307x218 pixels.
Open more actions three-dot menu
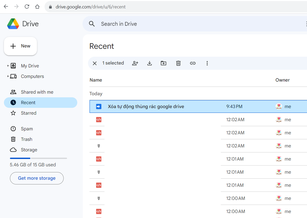(207, 63)
